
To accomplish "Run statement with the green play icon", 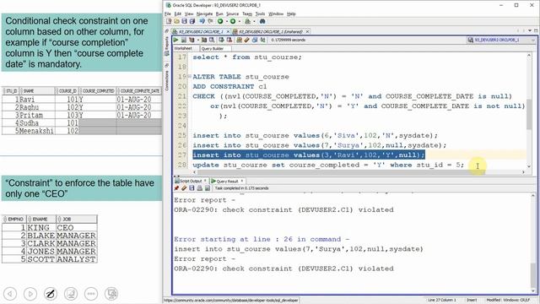I will point(175,40).
